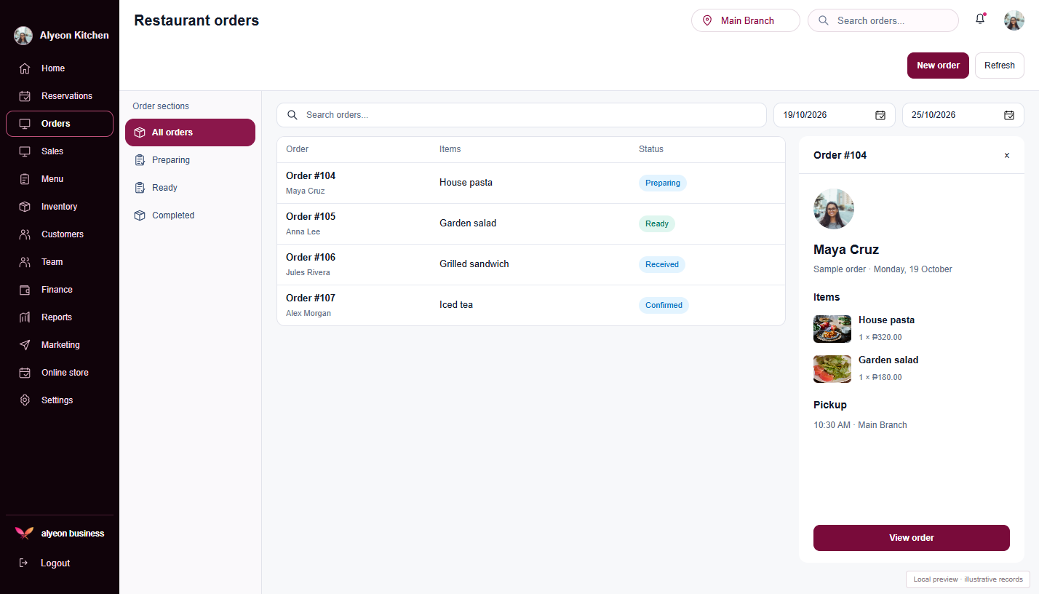Open calendar picker for 19/10/2026 date

[x=880, y=115]
